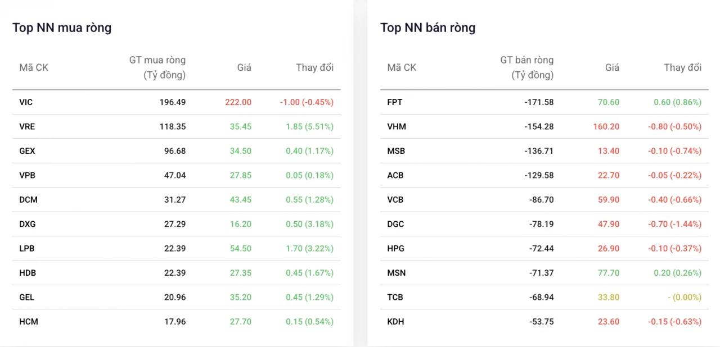Select VIC net buy value 196.49
Viewport: 720px width, 347px height.
[173, 102]
